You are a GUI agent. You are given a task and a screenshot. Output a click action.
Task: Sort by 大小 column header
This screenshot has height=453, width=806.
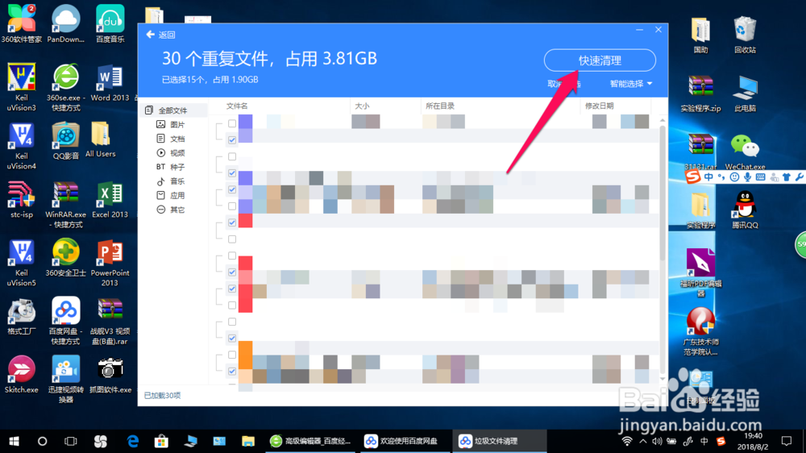[x=362, y=106]
